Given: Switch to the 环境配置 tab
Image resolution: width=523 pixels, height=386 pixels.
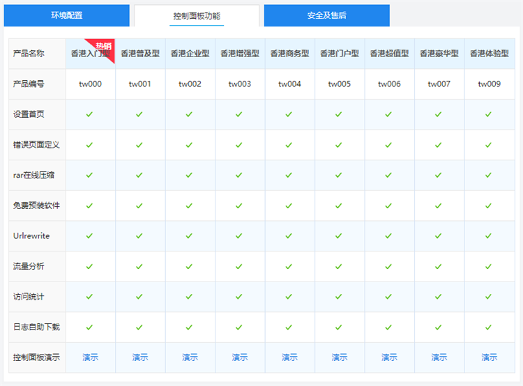Looking at the screenshot, I should pos(66,15).
